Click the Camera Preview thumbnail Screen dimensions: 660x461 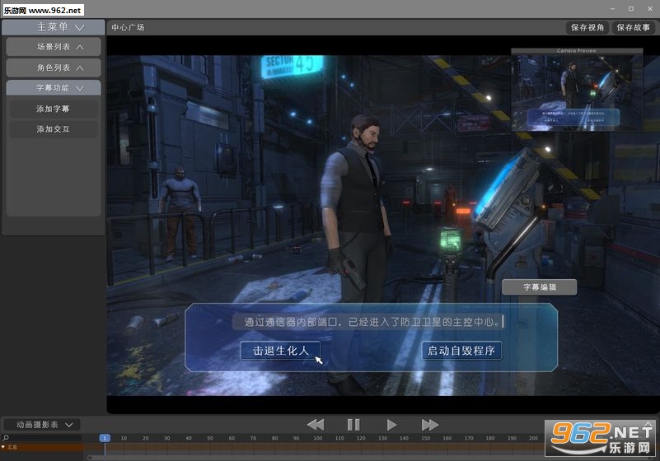pos(577,90)
